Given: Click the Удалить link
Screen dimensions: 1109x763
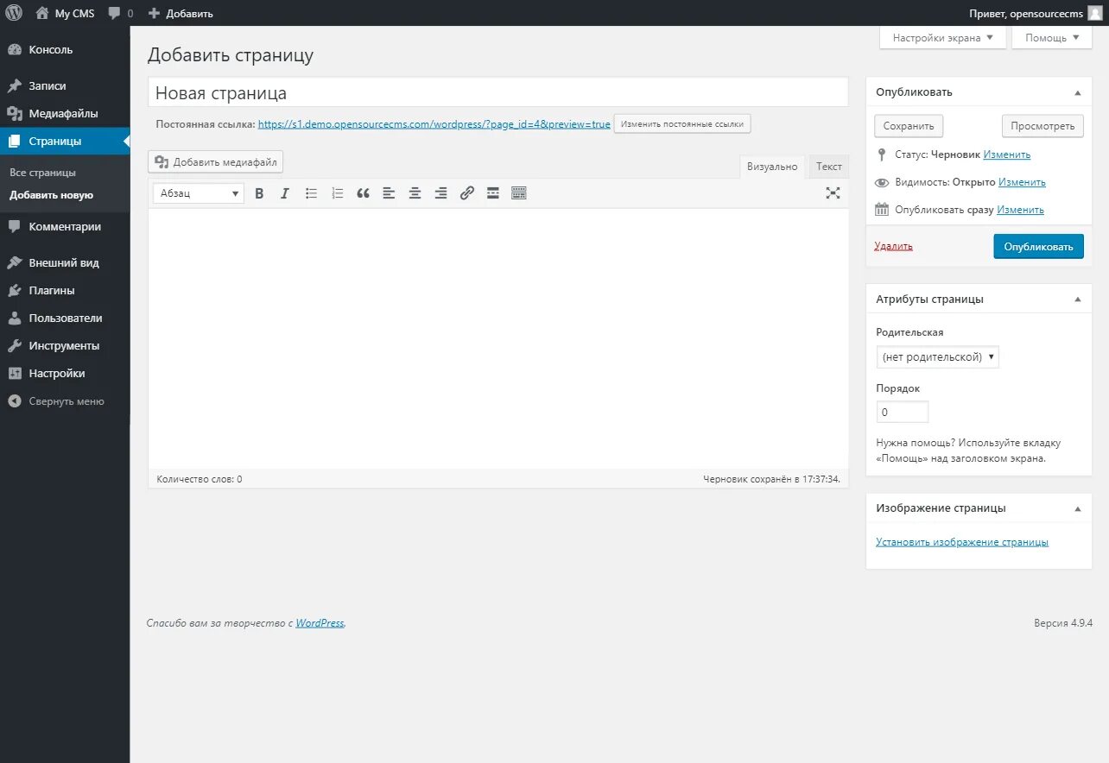Looking at the screenshot, I should click(x=893, y=246).
